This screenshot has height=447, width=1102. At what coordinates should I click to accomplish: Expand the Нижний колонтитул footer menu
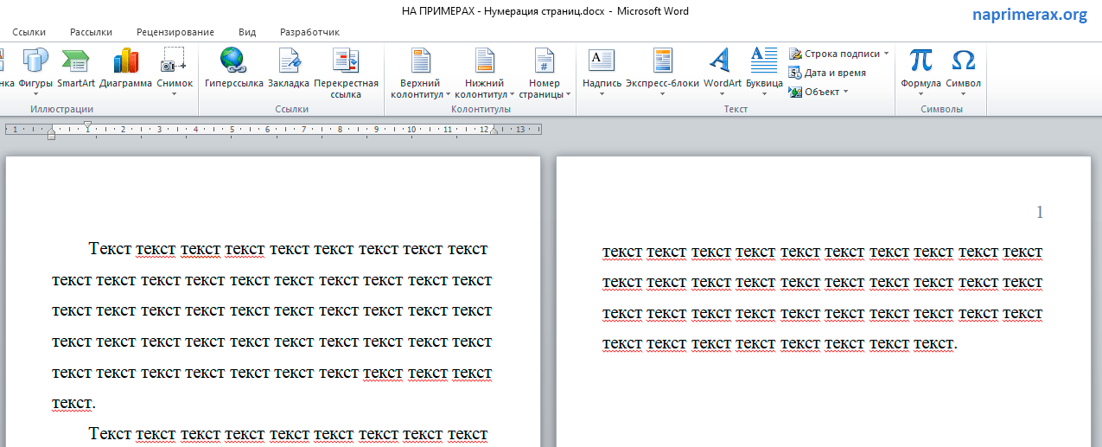point(484,74)
